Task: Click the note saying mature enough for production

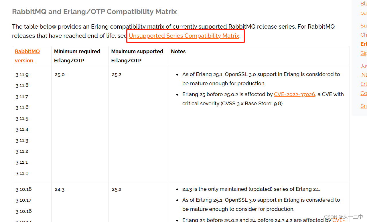Action: [x=261, y=79]
